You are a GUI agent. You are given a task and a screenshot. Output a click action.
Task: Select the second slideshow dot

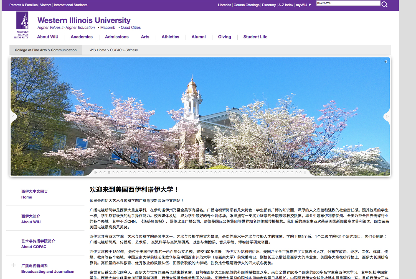coord(105,172)
